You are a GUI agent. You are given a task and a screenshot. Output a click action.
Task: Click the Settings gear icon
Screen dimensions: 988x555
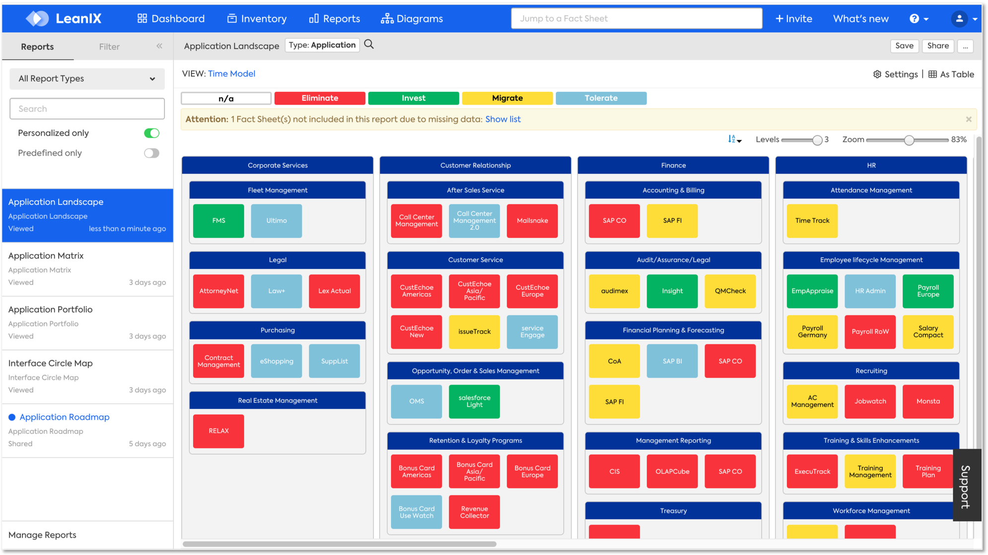click(x=877, y=74)
